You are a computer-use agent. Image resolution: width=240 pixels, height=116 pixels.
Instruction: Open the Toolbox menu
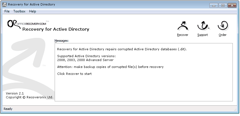[19, 11]
